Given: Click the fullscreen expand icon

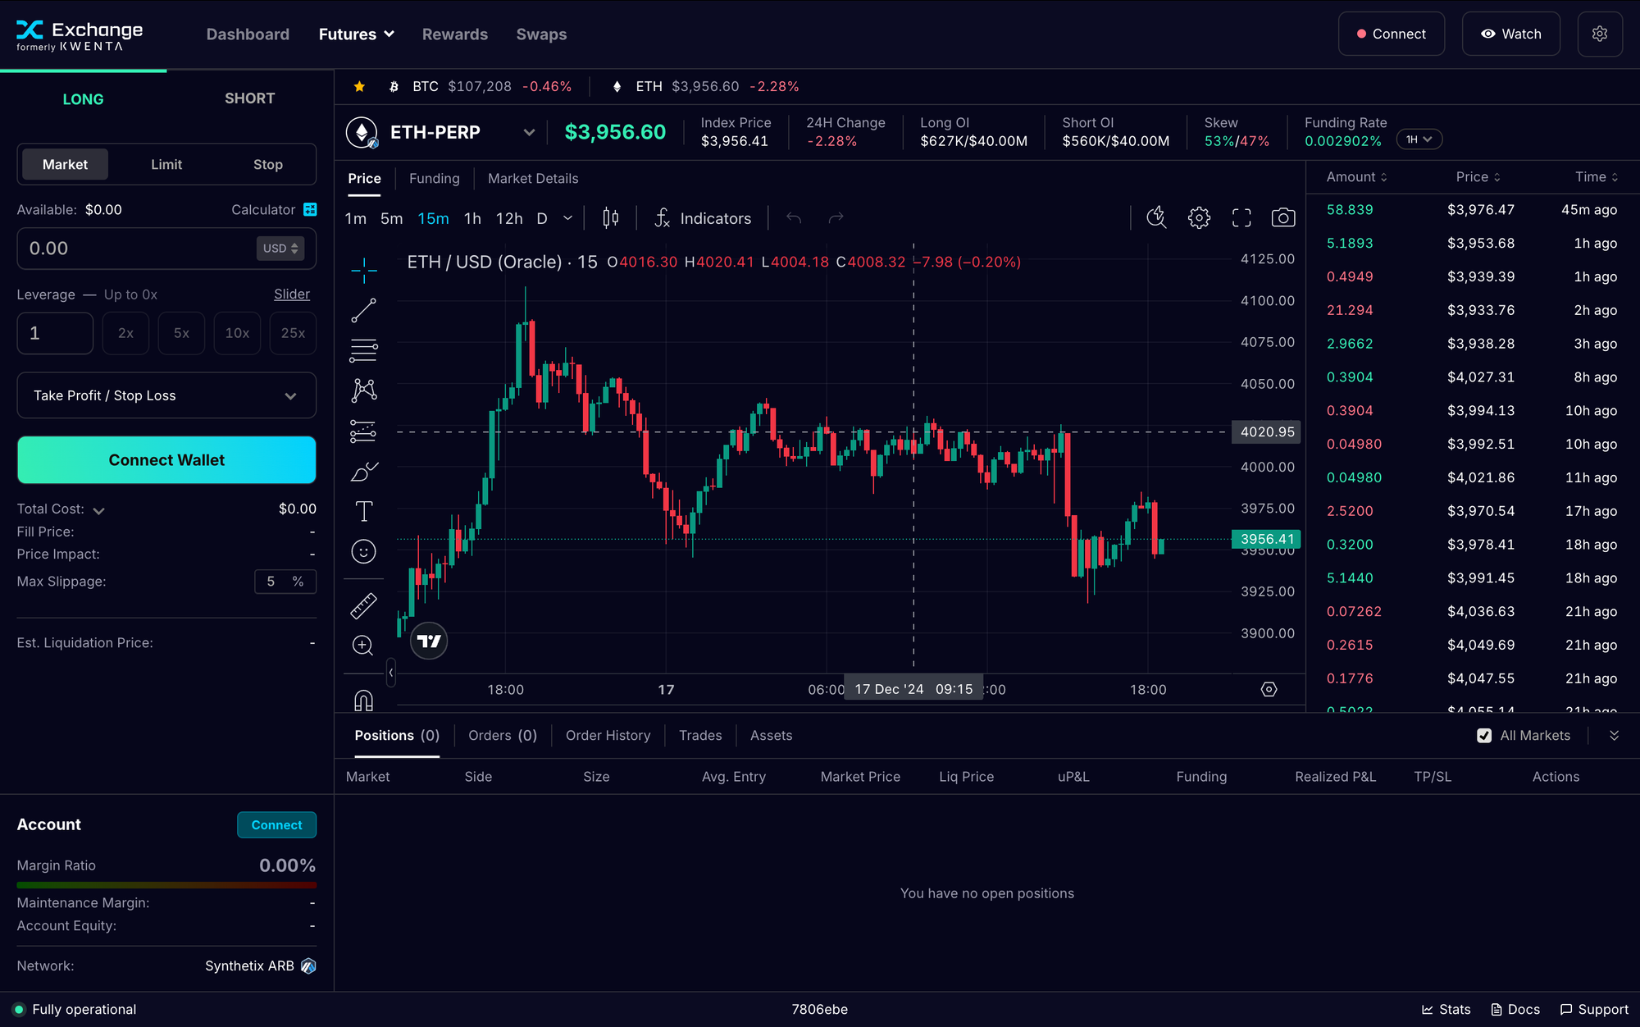Looking at the screenshot, I should (x=1241, y=217).
